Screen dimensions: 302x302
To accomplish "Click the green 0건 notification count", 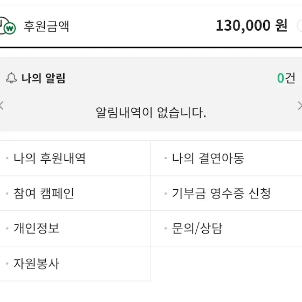I will click(286, 78).
